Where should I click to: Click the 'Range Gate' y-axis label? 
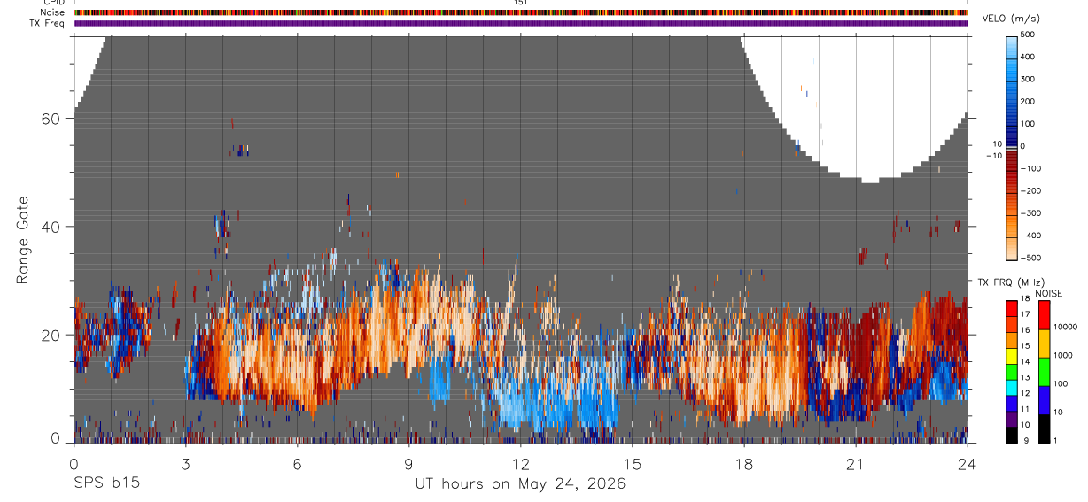tap(23, 240)
